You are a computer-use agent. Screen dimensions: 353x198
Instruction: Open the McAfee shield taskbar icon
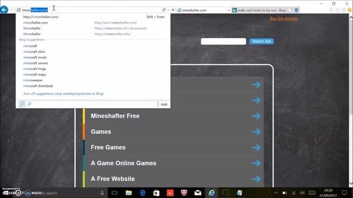pyautogui.click(x=184, y=193)
